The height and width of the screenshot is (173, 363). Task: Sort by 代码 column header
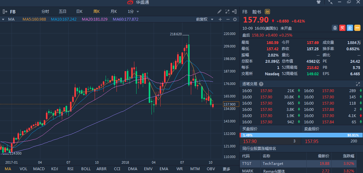click(x=246, y=156)
